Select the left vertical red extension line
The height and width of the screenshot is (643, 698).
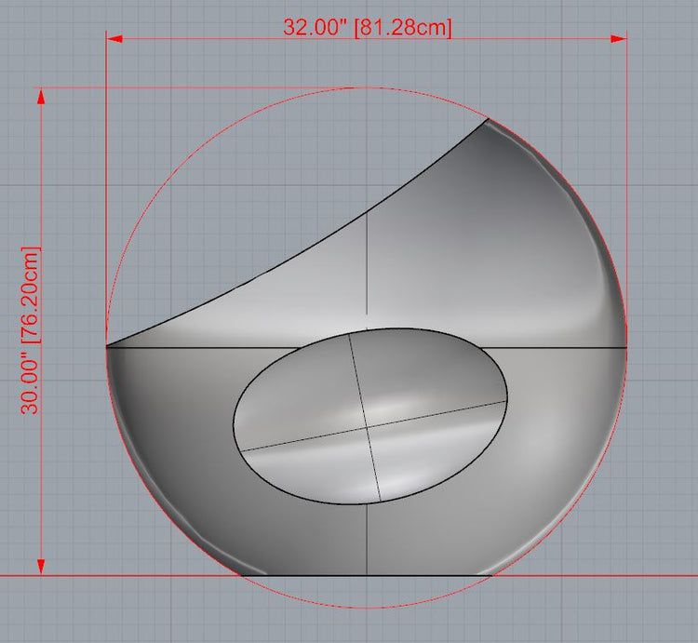point(106,186)
